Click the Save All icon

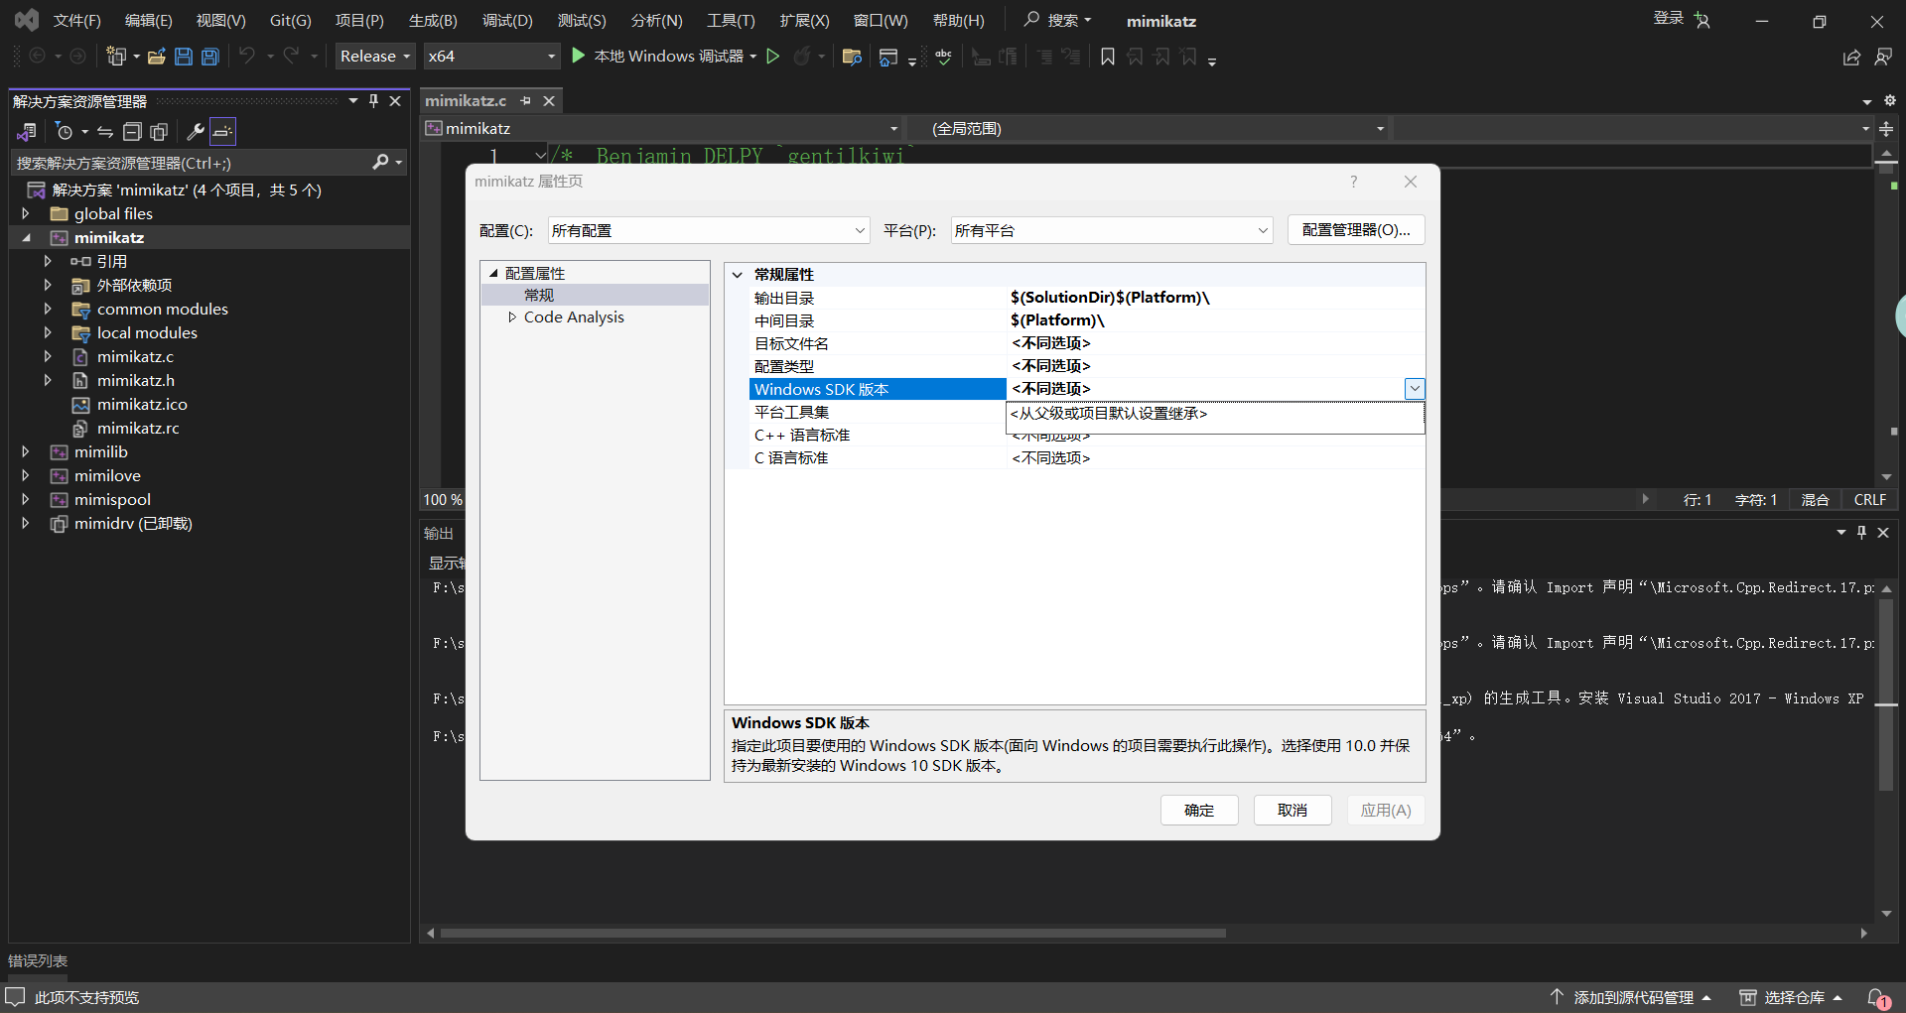point(210,57)
